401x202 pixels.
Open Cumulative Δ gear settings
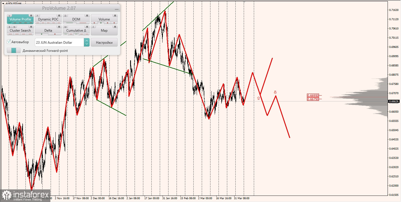(87, 27)
